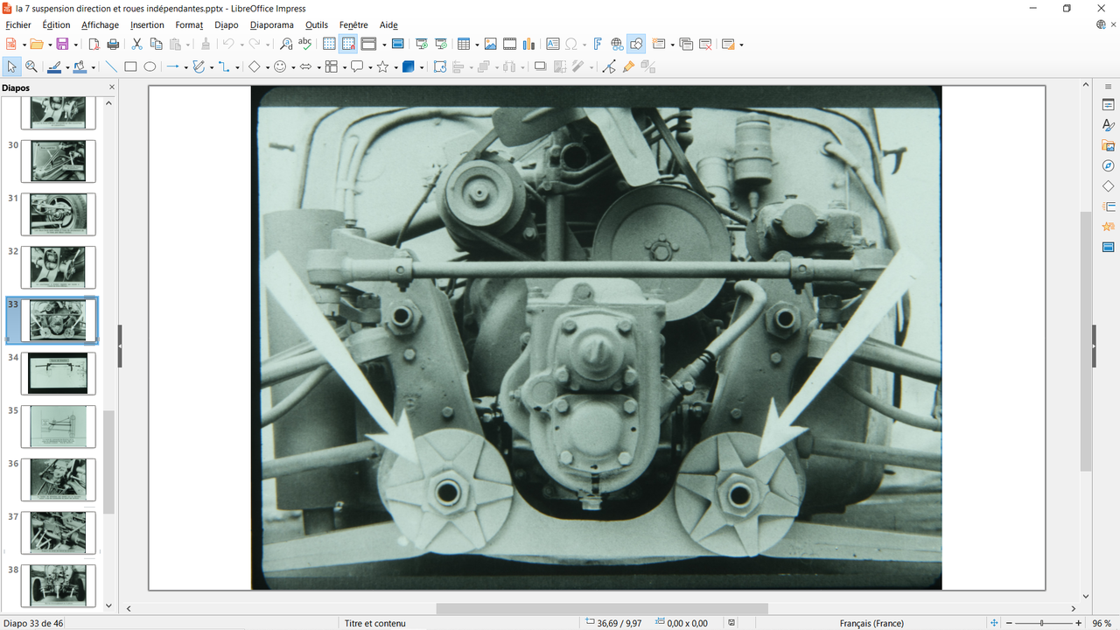Expand the smiley symbol shapes dropdown
This screenshot has height=630, width=1120.
pyautogui.click(x=293, y=67)
